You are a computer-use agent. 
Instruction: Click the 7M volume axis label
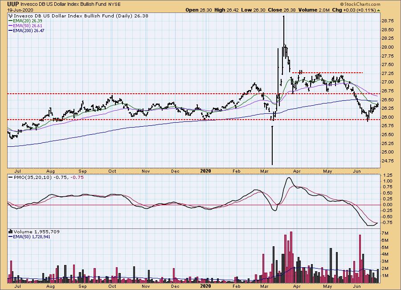click(x=385, y=233)
